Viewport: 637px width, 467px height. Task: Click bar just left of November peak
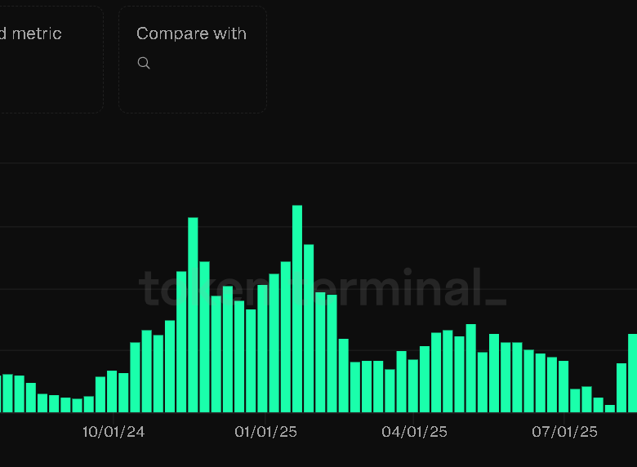[181, 341]
